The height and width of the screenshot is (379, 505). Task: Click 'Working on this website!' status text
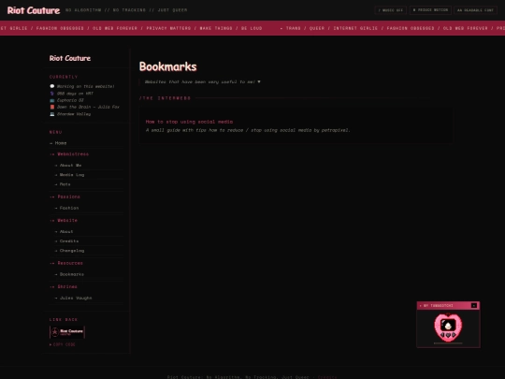[86, 86]
